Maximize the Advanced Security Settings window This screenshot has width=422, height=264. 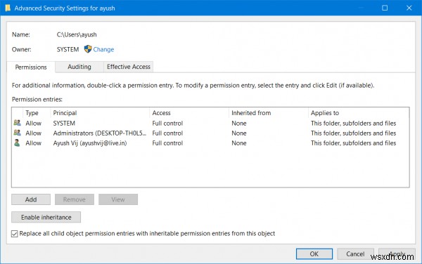(385, 8)
